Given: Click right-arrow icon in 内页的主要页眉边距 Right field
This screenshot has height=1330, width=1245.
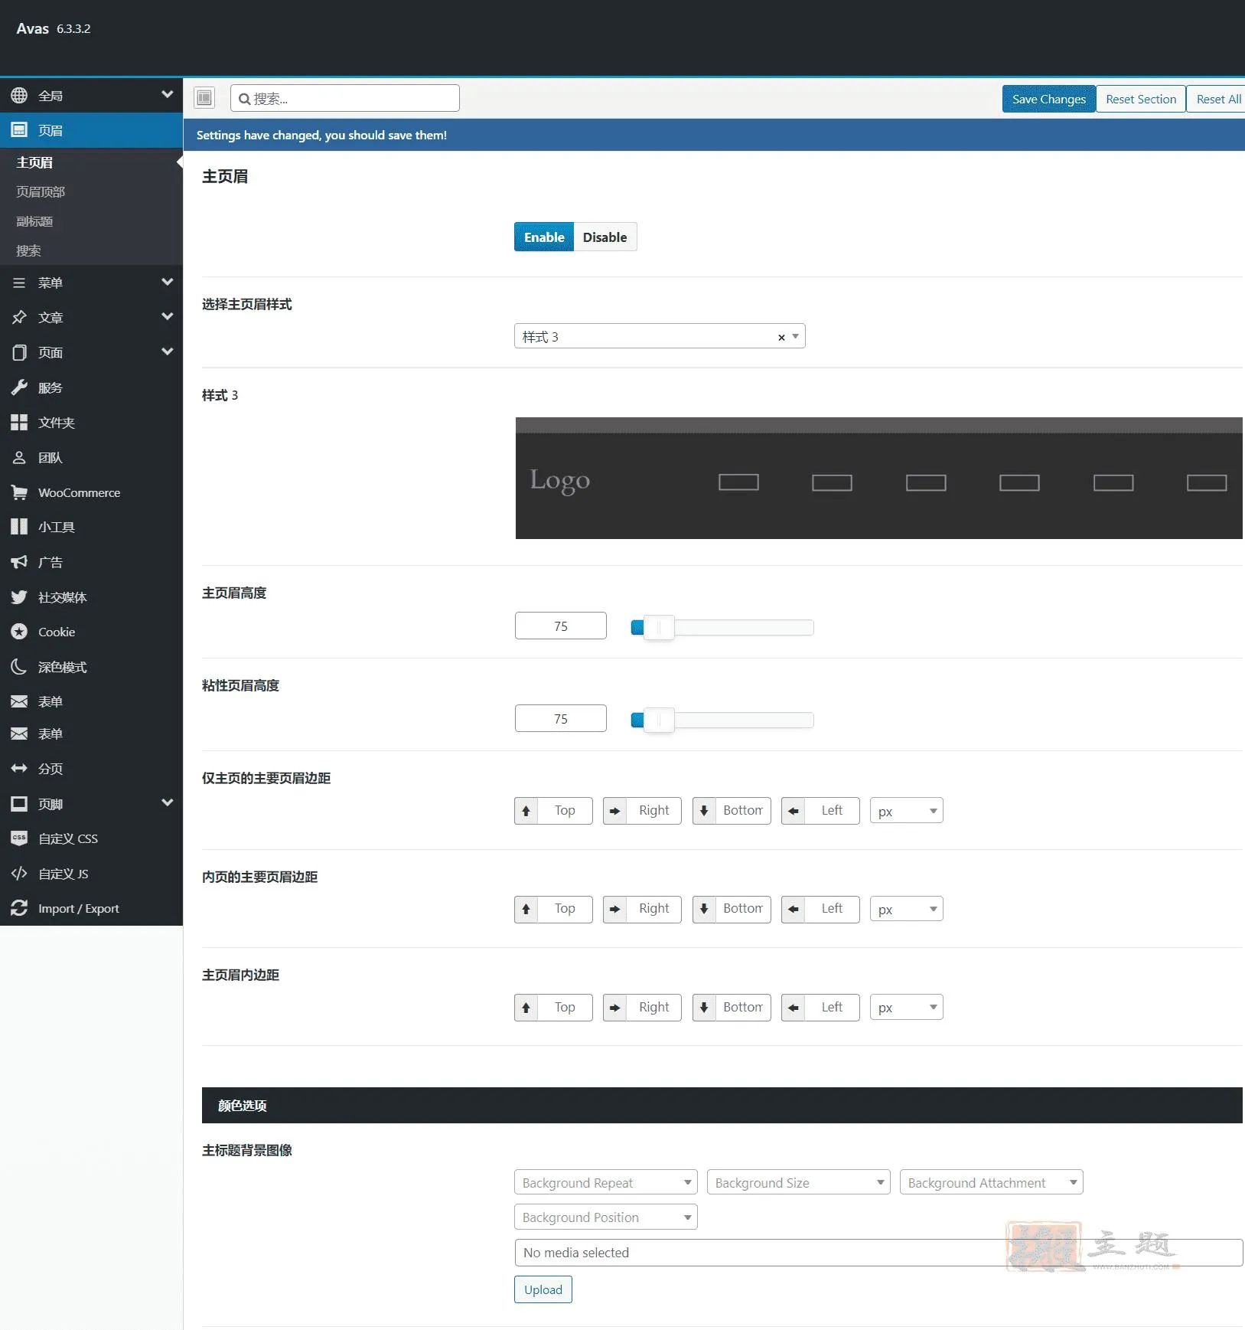Looking at the screenshot, I should point(614,909).
